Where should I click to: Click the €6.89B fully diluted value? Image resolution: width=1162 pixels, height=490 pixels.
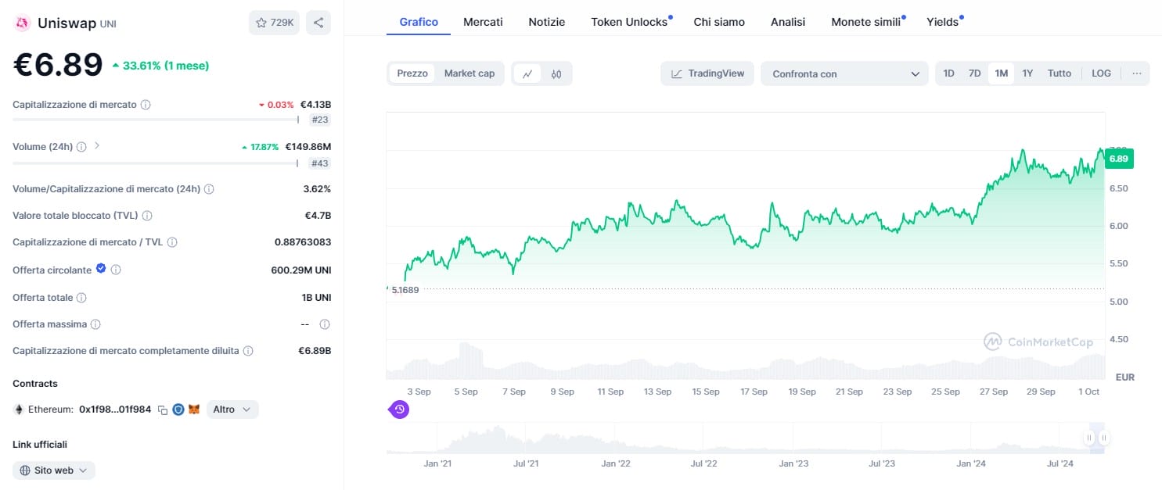[315, 351]
